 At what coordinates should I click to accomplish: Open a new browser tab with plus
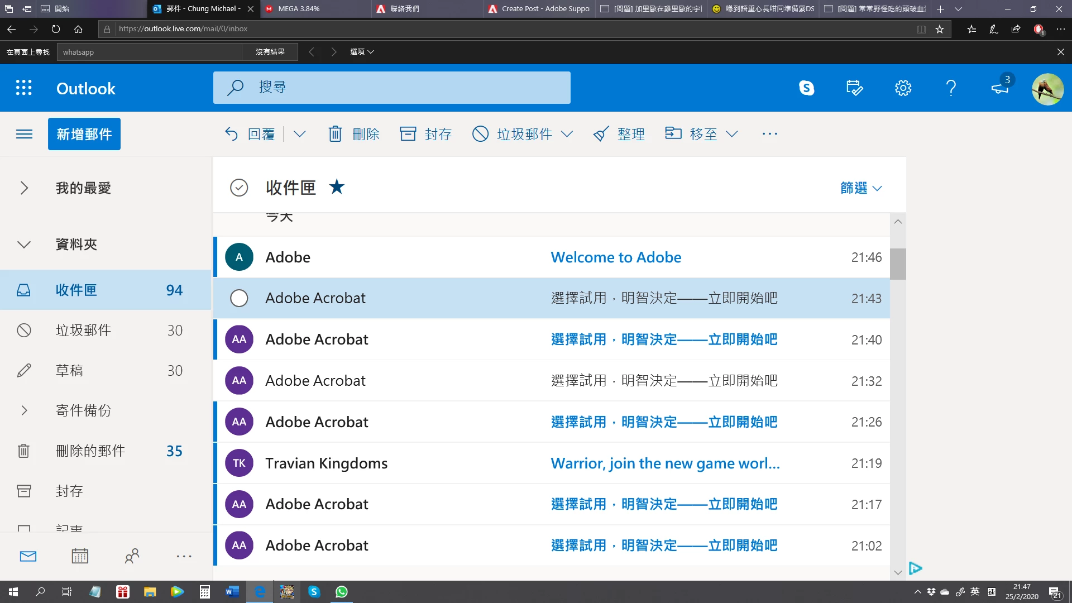940,9
